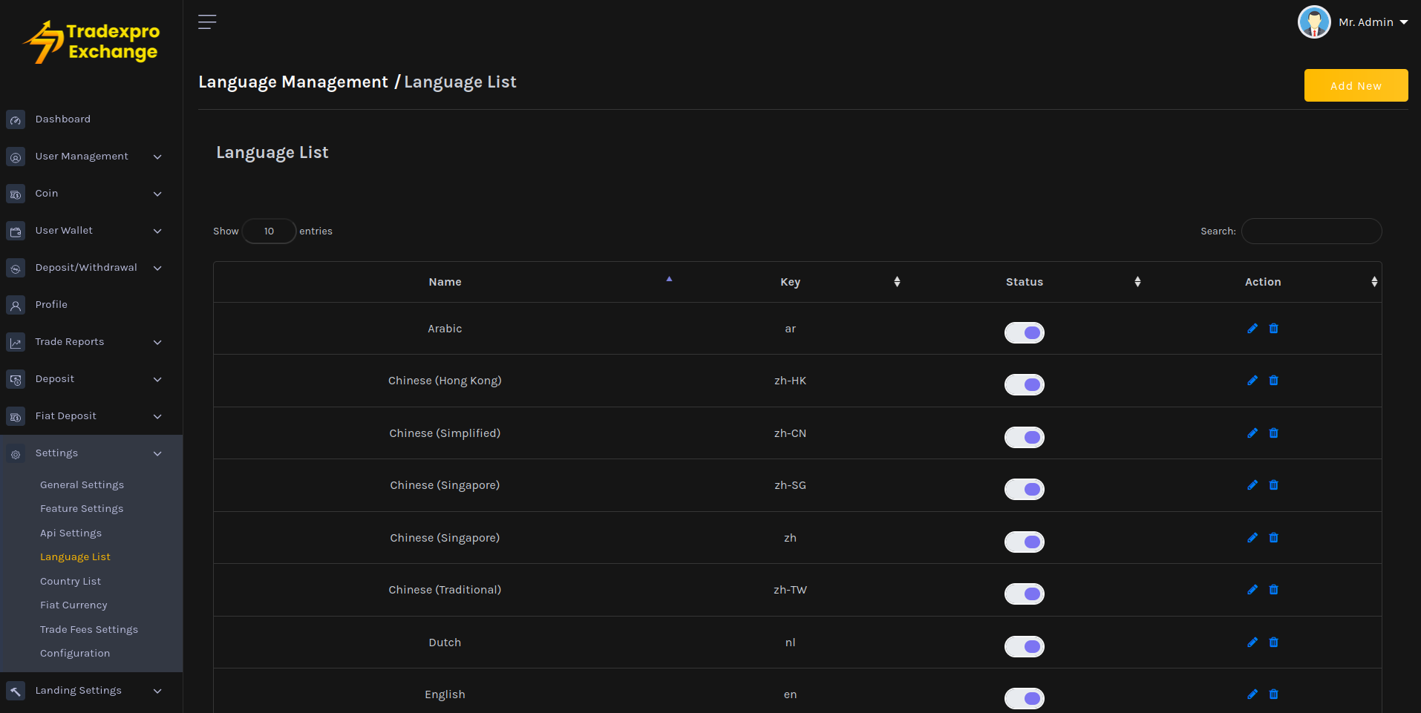The width and height of the screenshot is (1421, 713).
Task: Click the edit pencil icon for Arabic
Action: pyautogui.click(x=1252, y=329)
